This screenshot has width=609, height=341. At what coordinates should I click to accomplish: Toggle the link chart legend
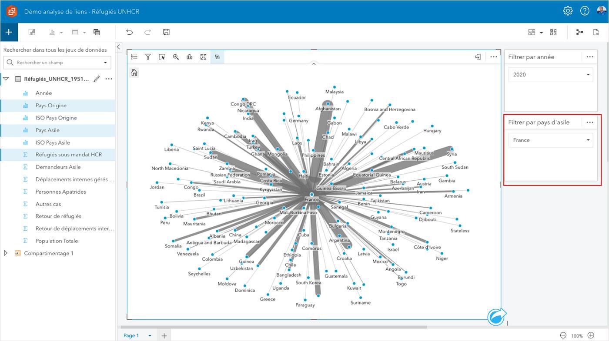click(134, 57)
